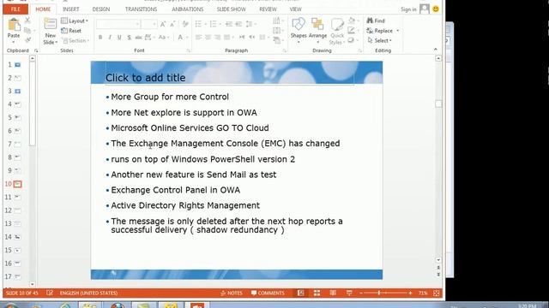Toggle strikethrough formatting
549x308 pixels.
tap(138, 38)
